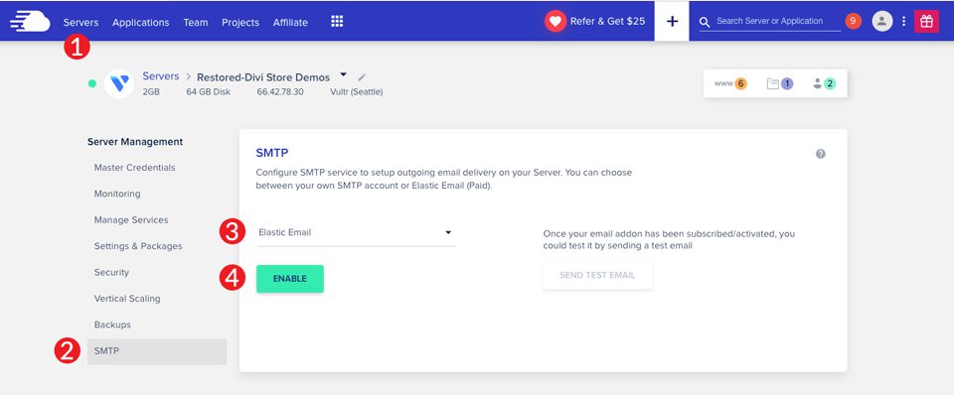
Task: Click the Server Management heading
Action: point(135,142)
